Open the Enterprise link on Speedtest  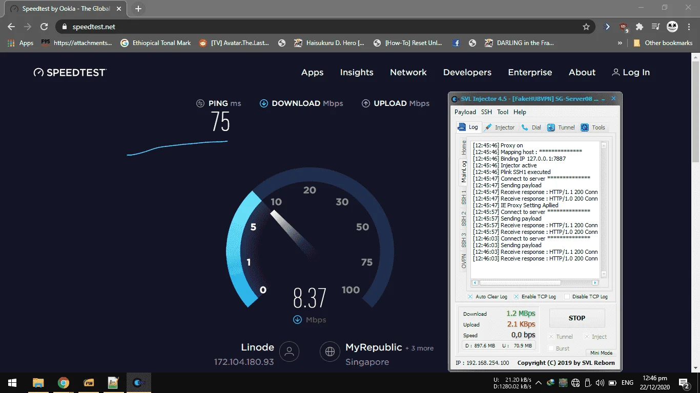point(530,73)
